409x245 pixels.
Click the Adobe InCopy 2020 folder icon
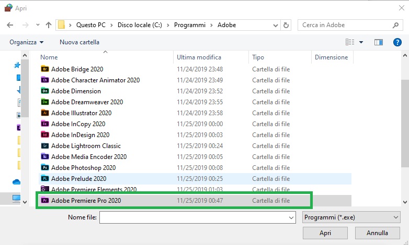pyautogui.click(x=45, y=124)
